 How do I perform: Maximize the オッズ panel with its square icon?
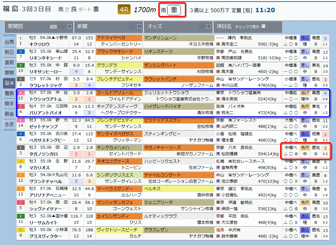click(x=202, y=26)
